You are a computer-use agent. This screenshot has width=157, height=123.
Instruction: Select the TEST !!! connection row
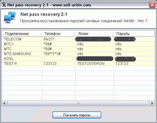coord(78,64)
